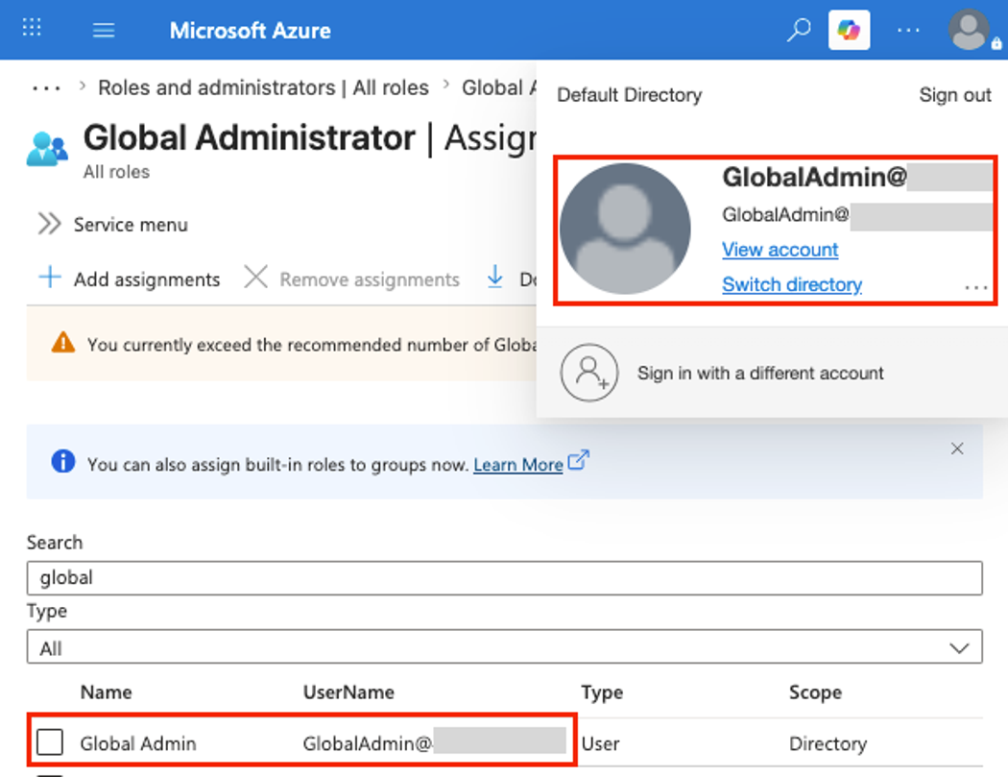This screenshot has width=1008, height=777.
Task: Open the Learn More link
Action: (518, 465)
